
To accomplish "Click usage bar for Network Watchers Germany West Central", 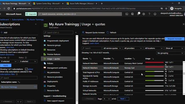I will pyautogui.click(x=154, y=62).
